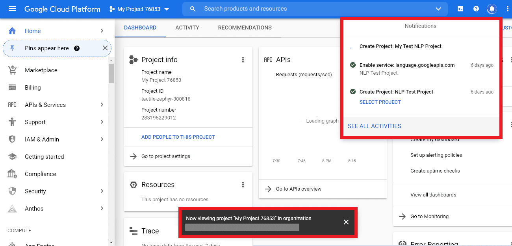Click the Billing card icon

pos(12,88)
